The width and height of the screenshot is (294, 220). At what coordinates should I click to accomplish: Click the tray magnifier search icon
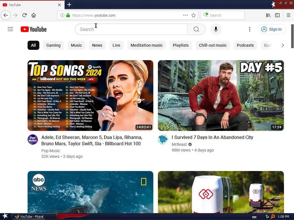[x=273, y=217]
